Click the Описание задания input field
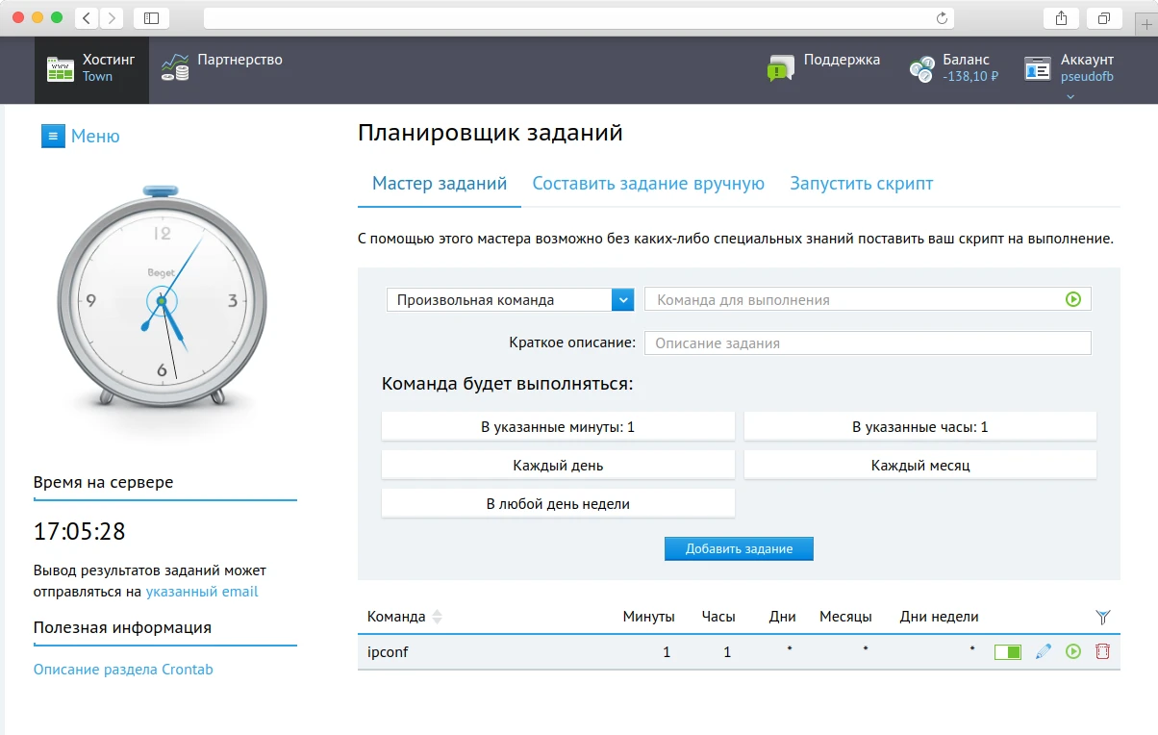1158x735 pixels. [866, 342]
